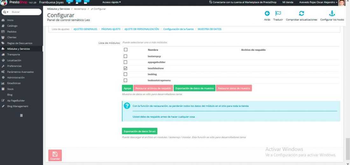Click the user avatar photo

pos(342,3)
